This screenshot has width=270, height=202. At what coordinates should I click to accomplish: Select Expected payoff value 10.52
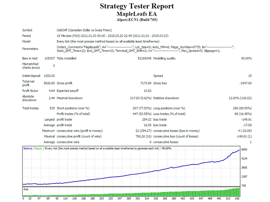[x=147, y=91]
